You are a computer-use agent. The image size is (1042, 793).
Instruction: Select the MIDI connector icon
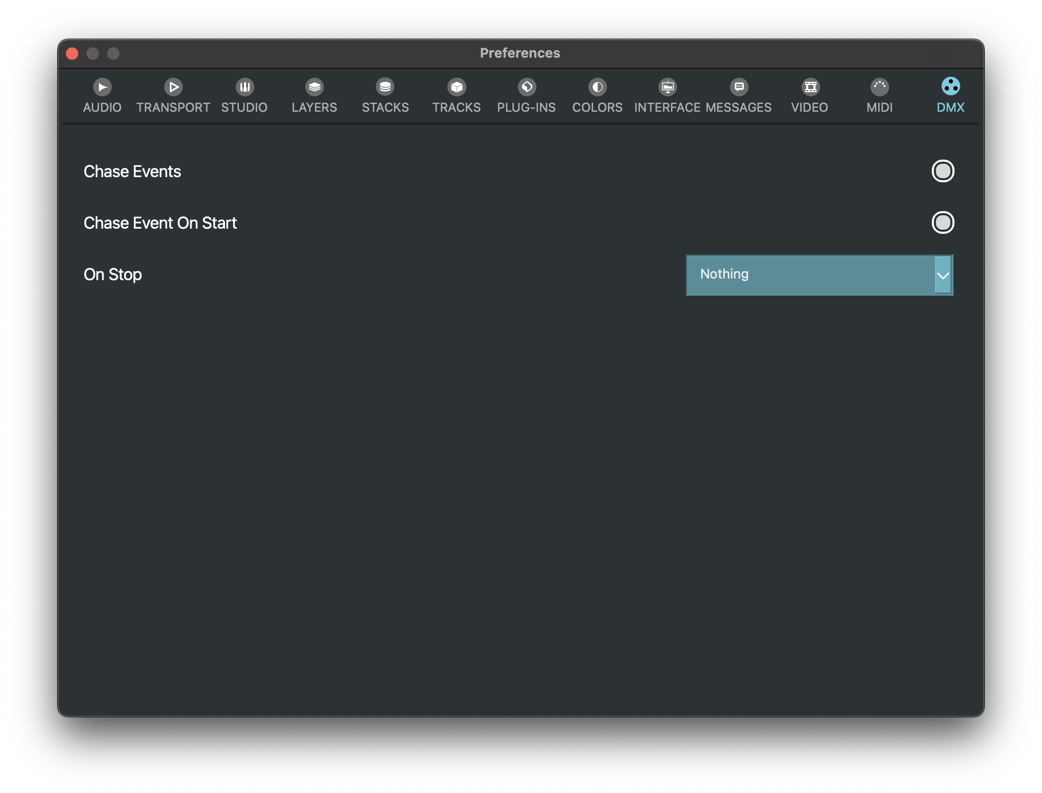coord(879,87)
